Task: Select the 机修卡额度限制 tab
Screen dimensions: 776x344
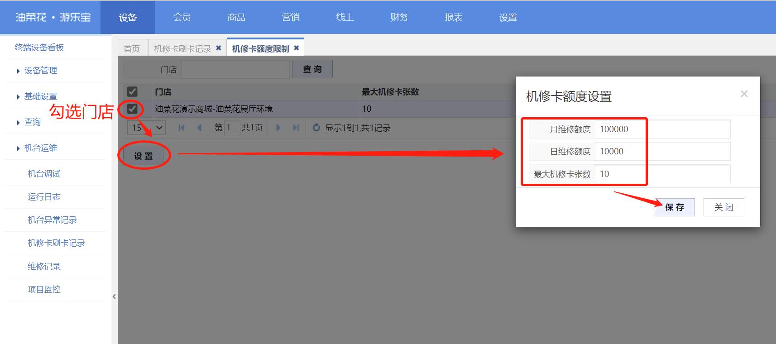Action: tap(260, 48)
